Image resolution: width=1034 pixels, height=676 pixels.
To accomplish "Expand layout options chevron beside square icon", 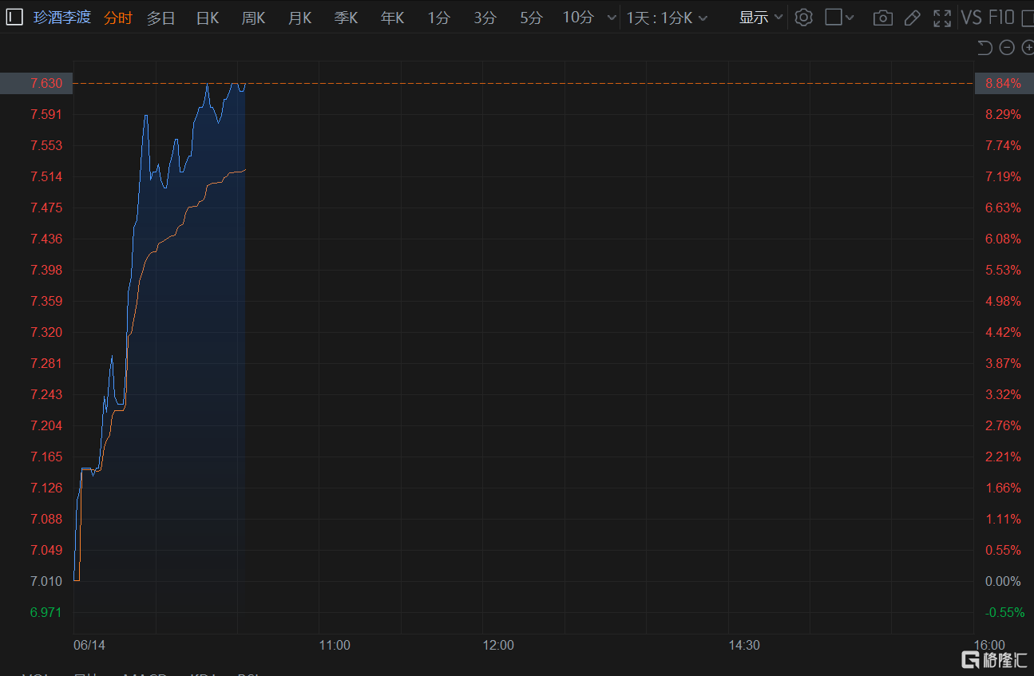I will tap(850, 18).
